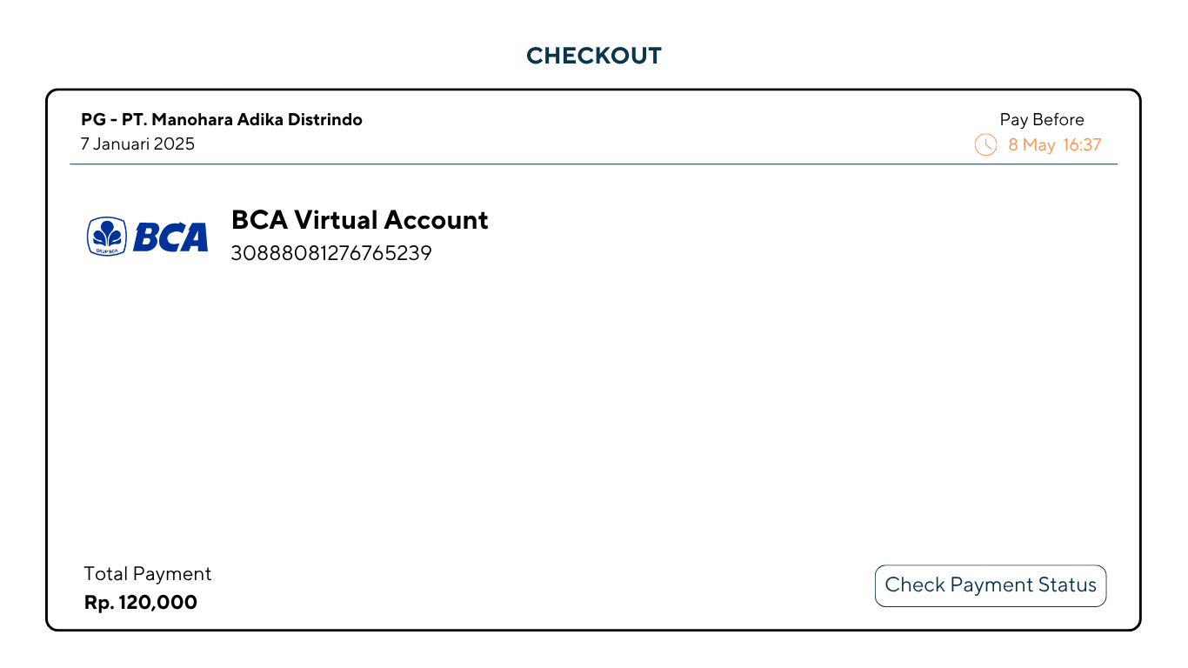
Task: Click the blue BCA wordmark logo
Action: [x=170, y=237]
